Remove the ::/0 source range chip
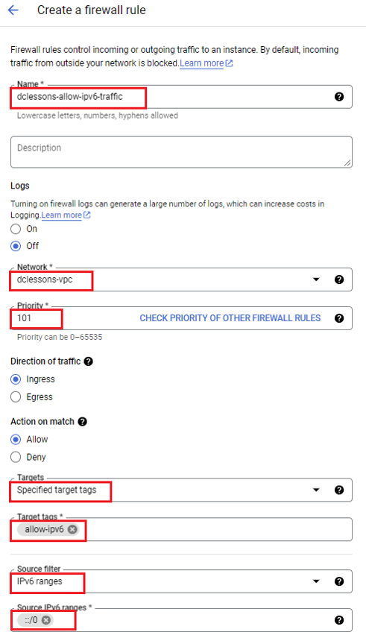This screenshot has height=635, width=366. [46, 620]
